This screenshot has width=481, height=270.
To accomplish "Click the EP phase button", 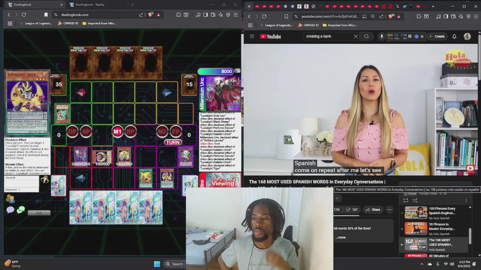I will tap(175, 131).
